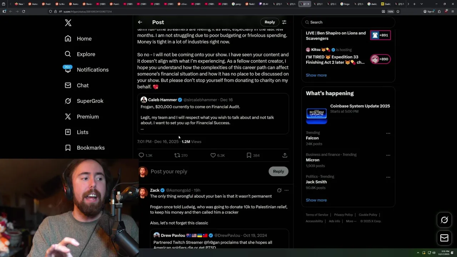Click the Notifications bell icon with badge
457x257 pixels.
[68, 69]
